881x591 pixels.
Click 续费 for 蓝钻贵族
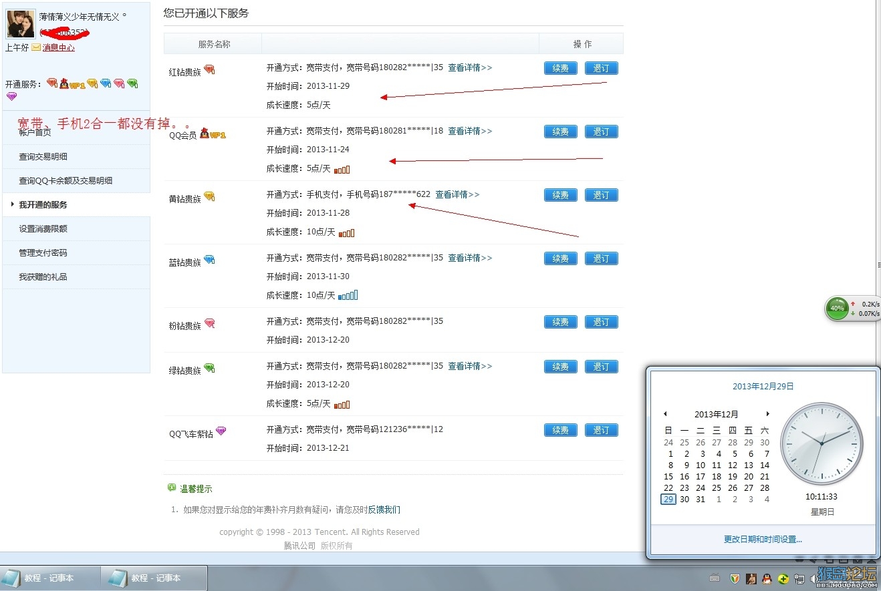pos(561,258)
